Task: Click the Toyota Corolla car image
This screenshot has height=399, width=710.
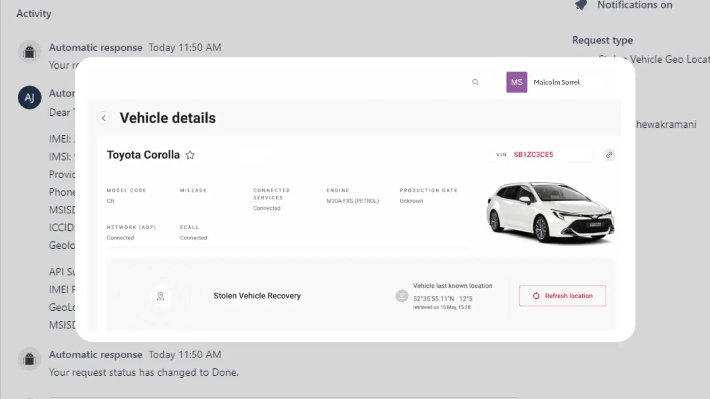Action: point(550,212)
